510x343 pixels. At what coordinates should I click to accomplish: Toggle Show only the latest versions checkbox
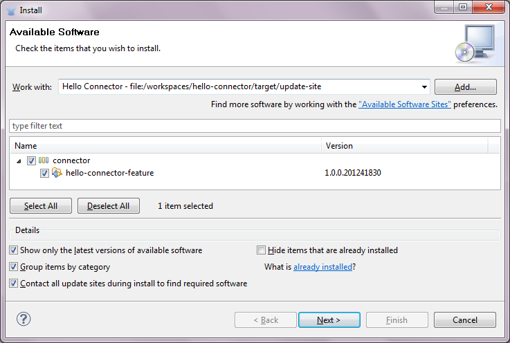pyautogui.click(x=15, y=250)
